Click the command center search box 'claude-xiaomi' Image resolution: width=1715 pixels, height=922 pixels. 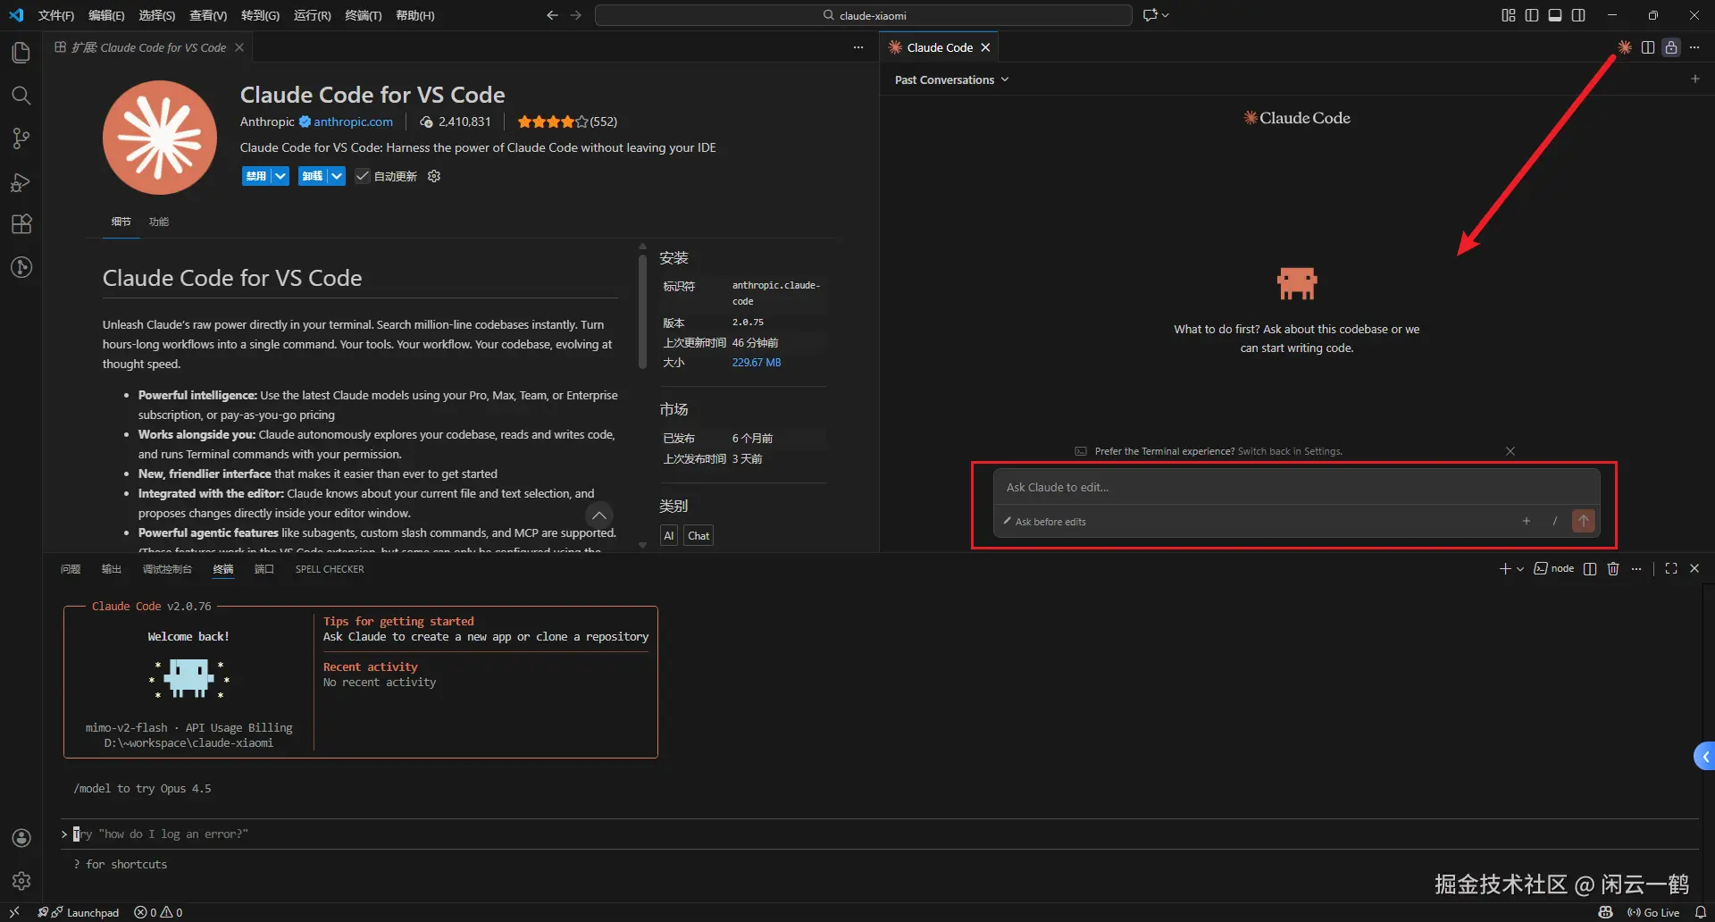click(x=864, y=15)
